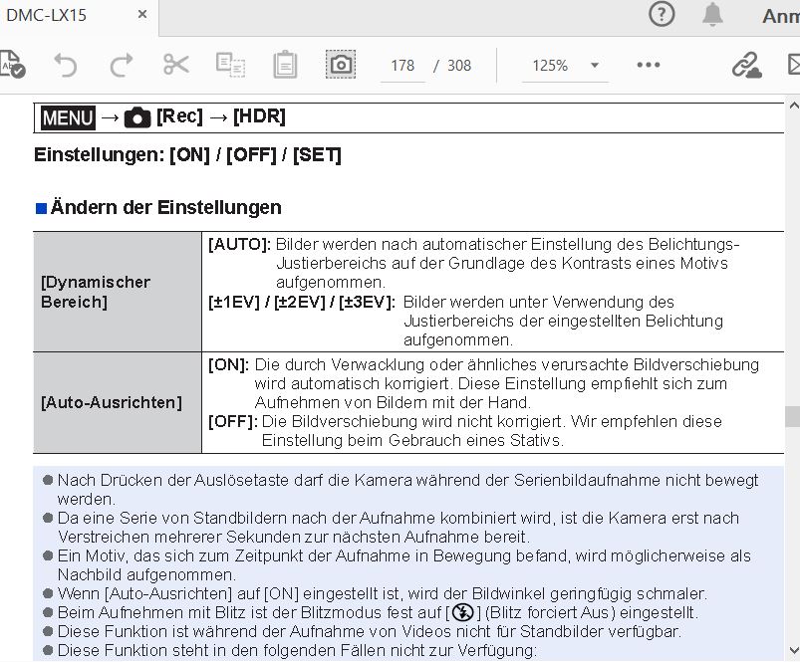
Task: Click the [Dynamischer Bereich] table cell
Action: [x=118, y=292]
